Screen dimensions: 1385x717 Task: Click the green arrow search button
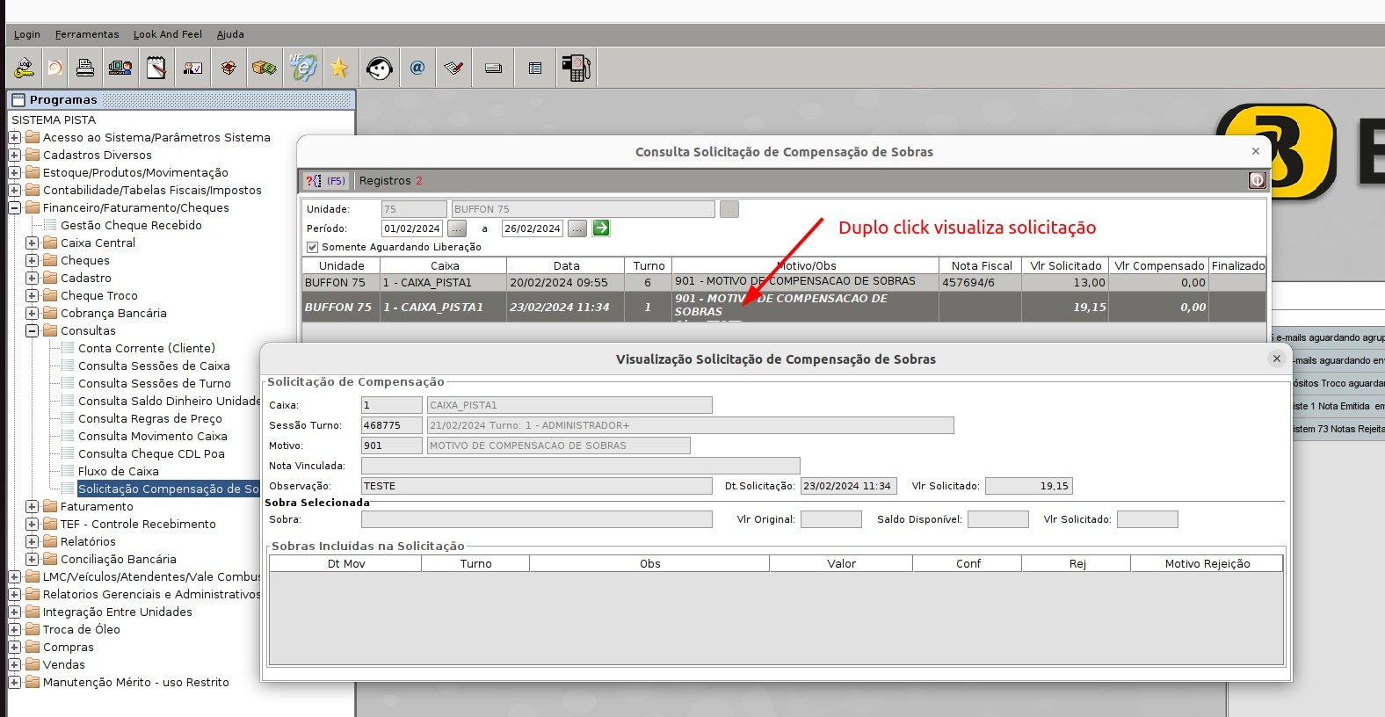coord(601,228)
